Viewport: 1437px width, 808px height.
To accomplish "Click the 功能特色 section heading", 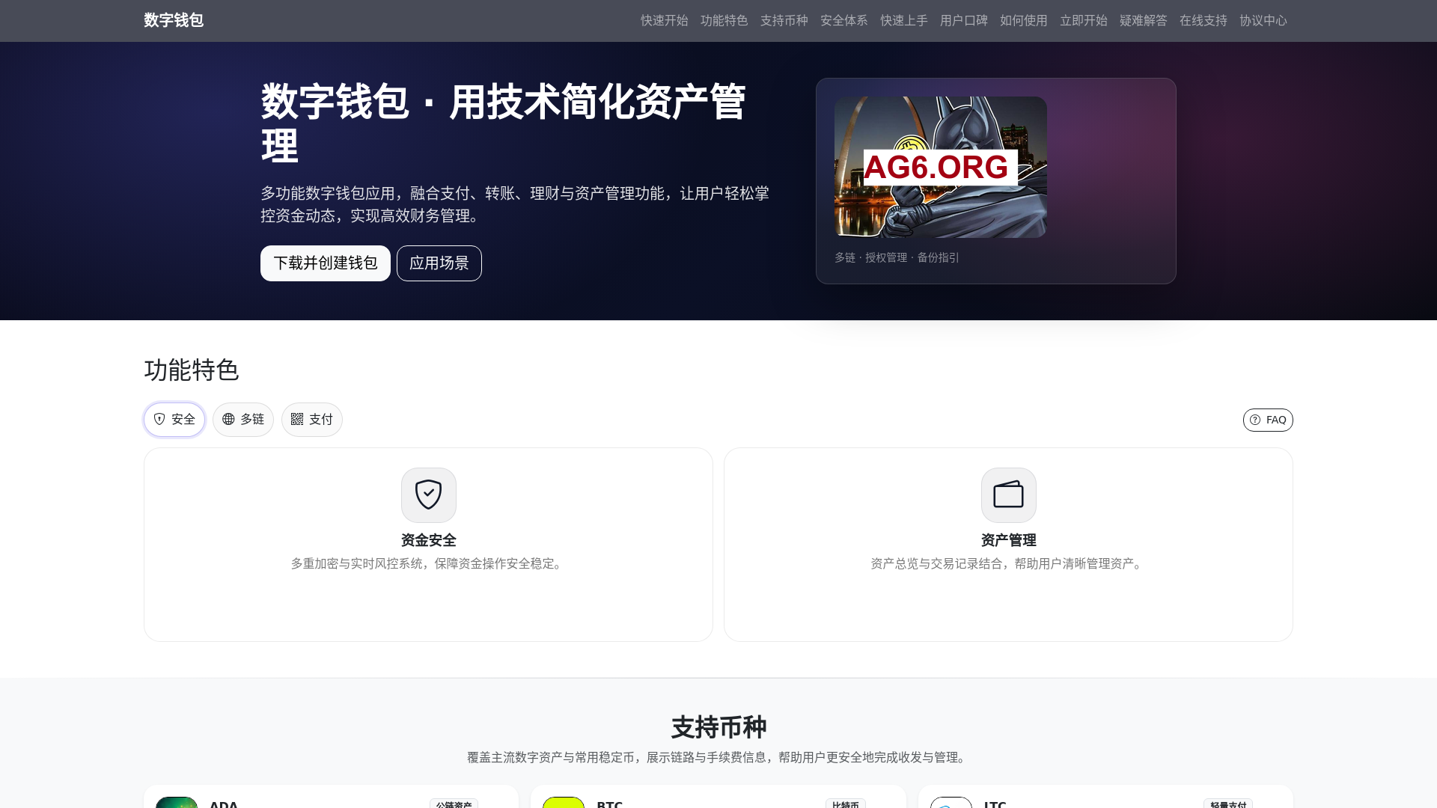I will point(192,370).
